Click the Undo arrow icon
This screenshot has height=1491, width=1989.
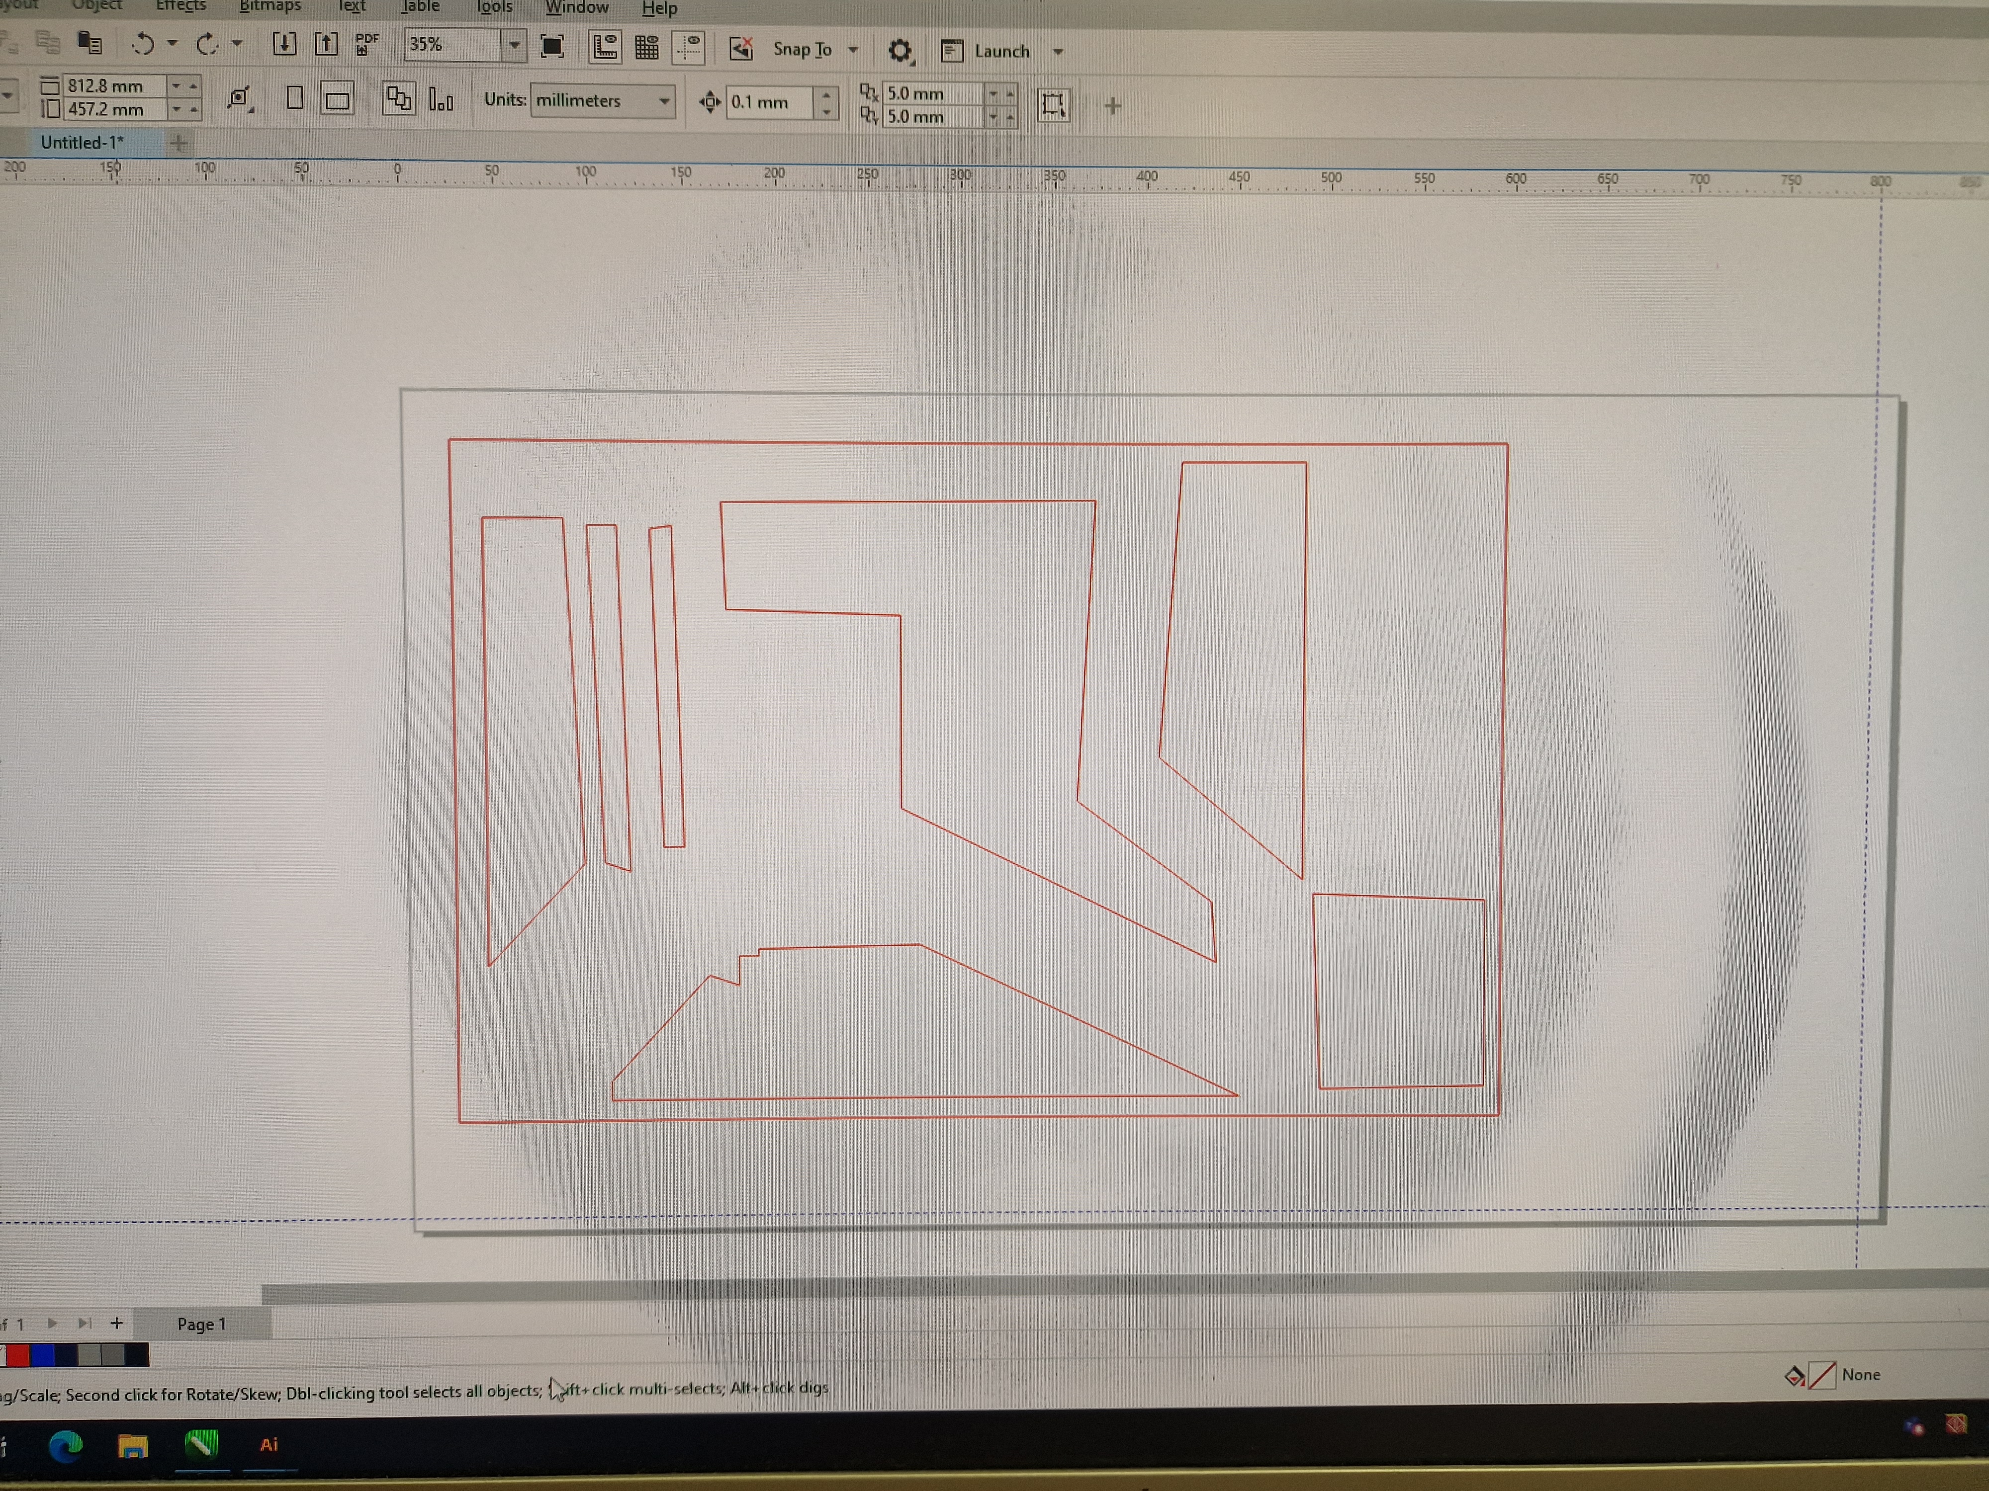[143, 44]
